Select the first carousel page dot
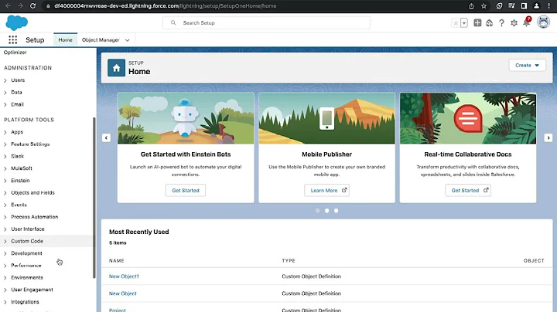The height and width of the screenshot is (312, 557). [x=318, y=211]
